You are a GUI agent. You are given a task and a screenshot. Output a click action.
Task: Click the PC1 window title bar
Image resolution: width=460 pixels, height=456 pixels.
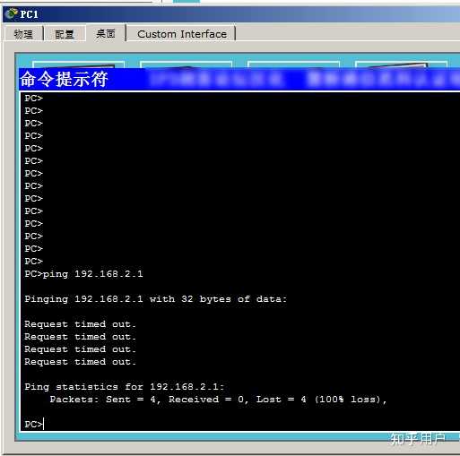231,14
